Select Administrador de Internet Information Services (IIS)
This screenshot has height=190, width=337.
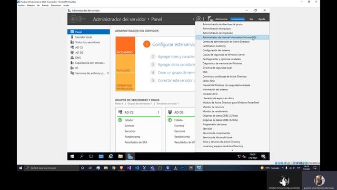point(232,37)
